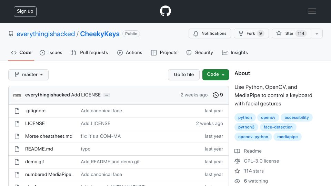Click the file icon beside Morse cheatsheet.md
Screen dimensions: 331x186
pyautogui.click(x=17, y=136)
